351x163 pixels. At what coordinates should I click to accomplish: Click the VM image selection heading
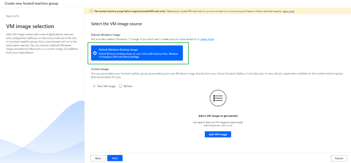coord(30,26)
